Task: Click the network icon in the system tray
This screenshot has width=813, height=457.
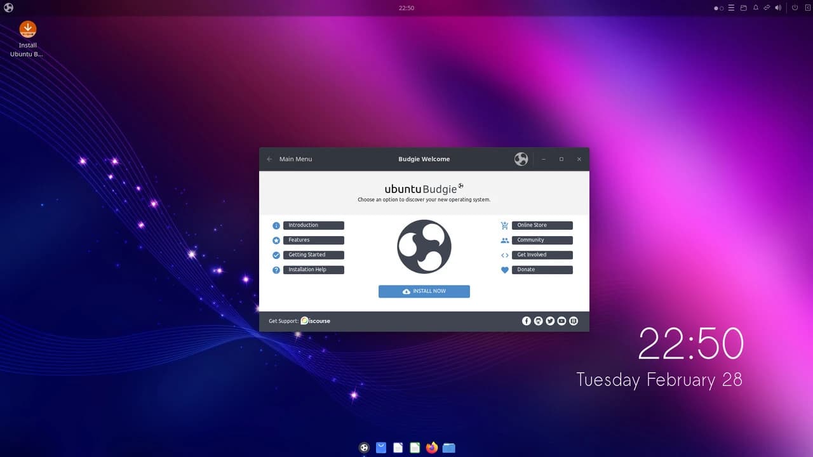Action: [x=767, y=8]
